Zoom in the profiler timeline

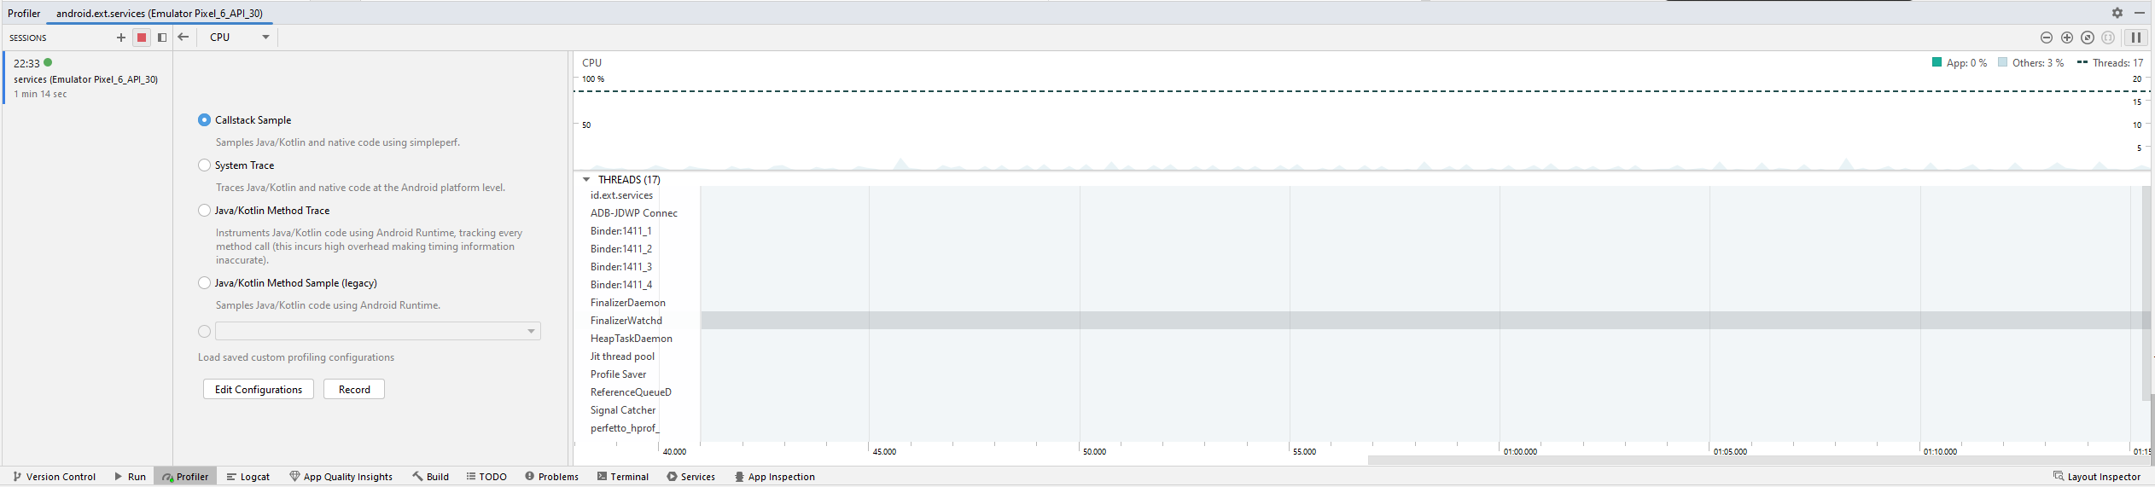coord(2067,38)
